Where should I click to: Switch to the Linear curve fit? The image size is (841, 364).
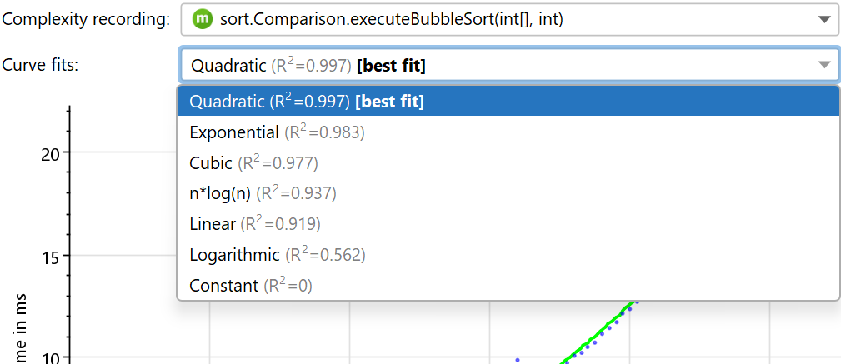pos(255,224)
